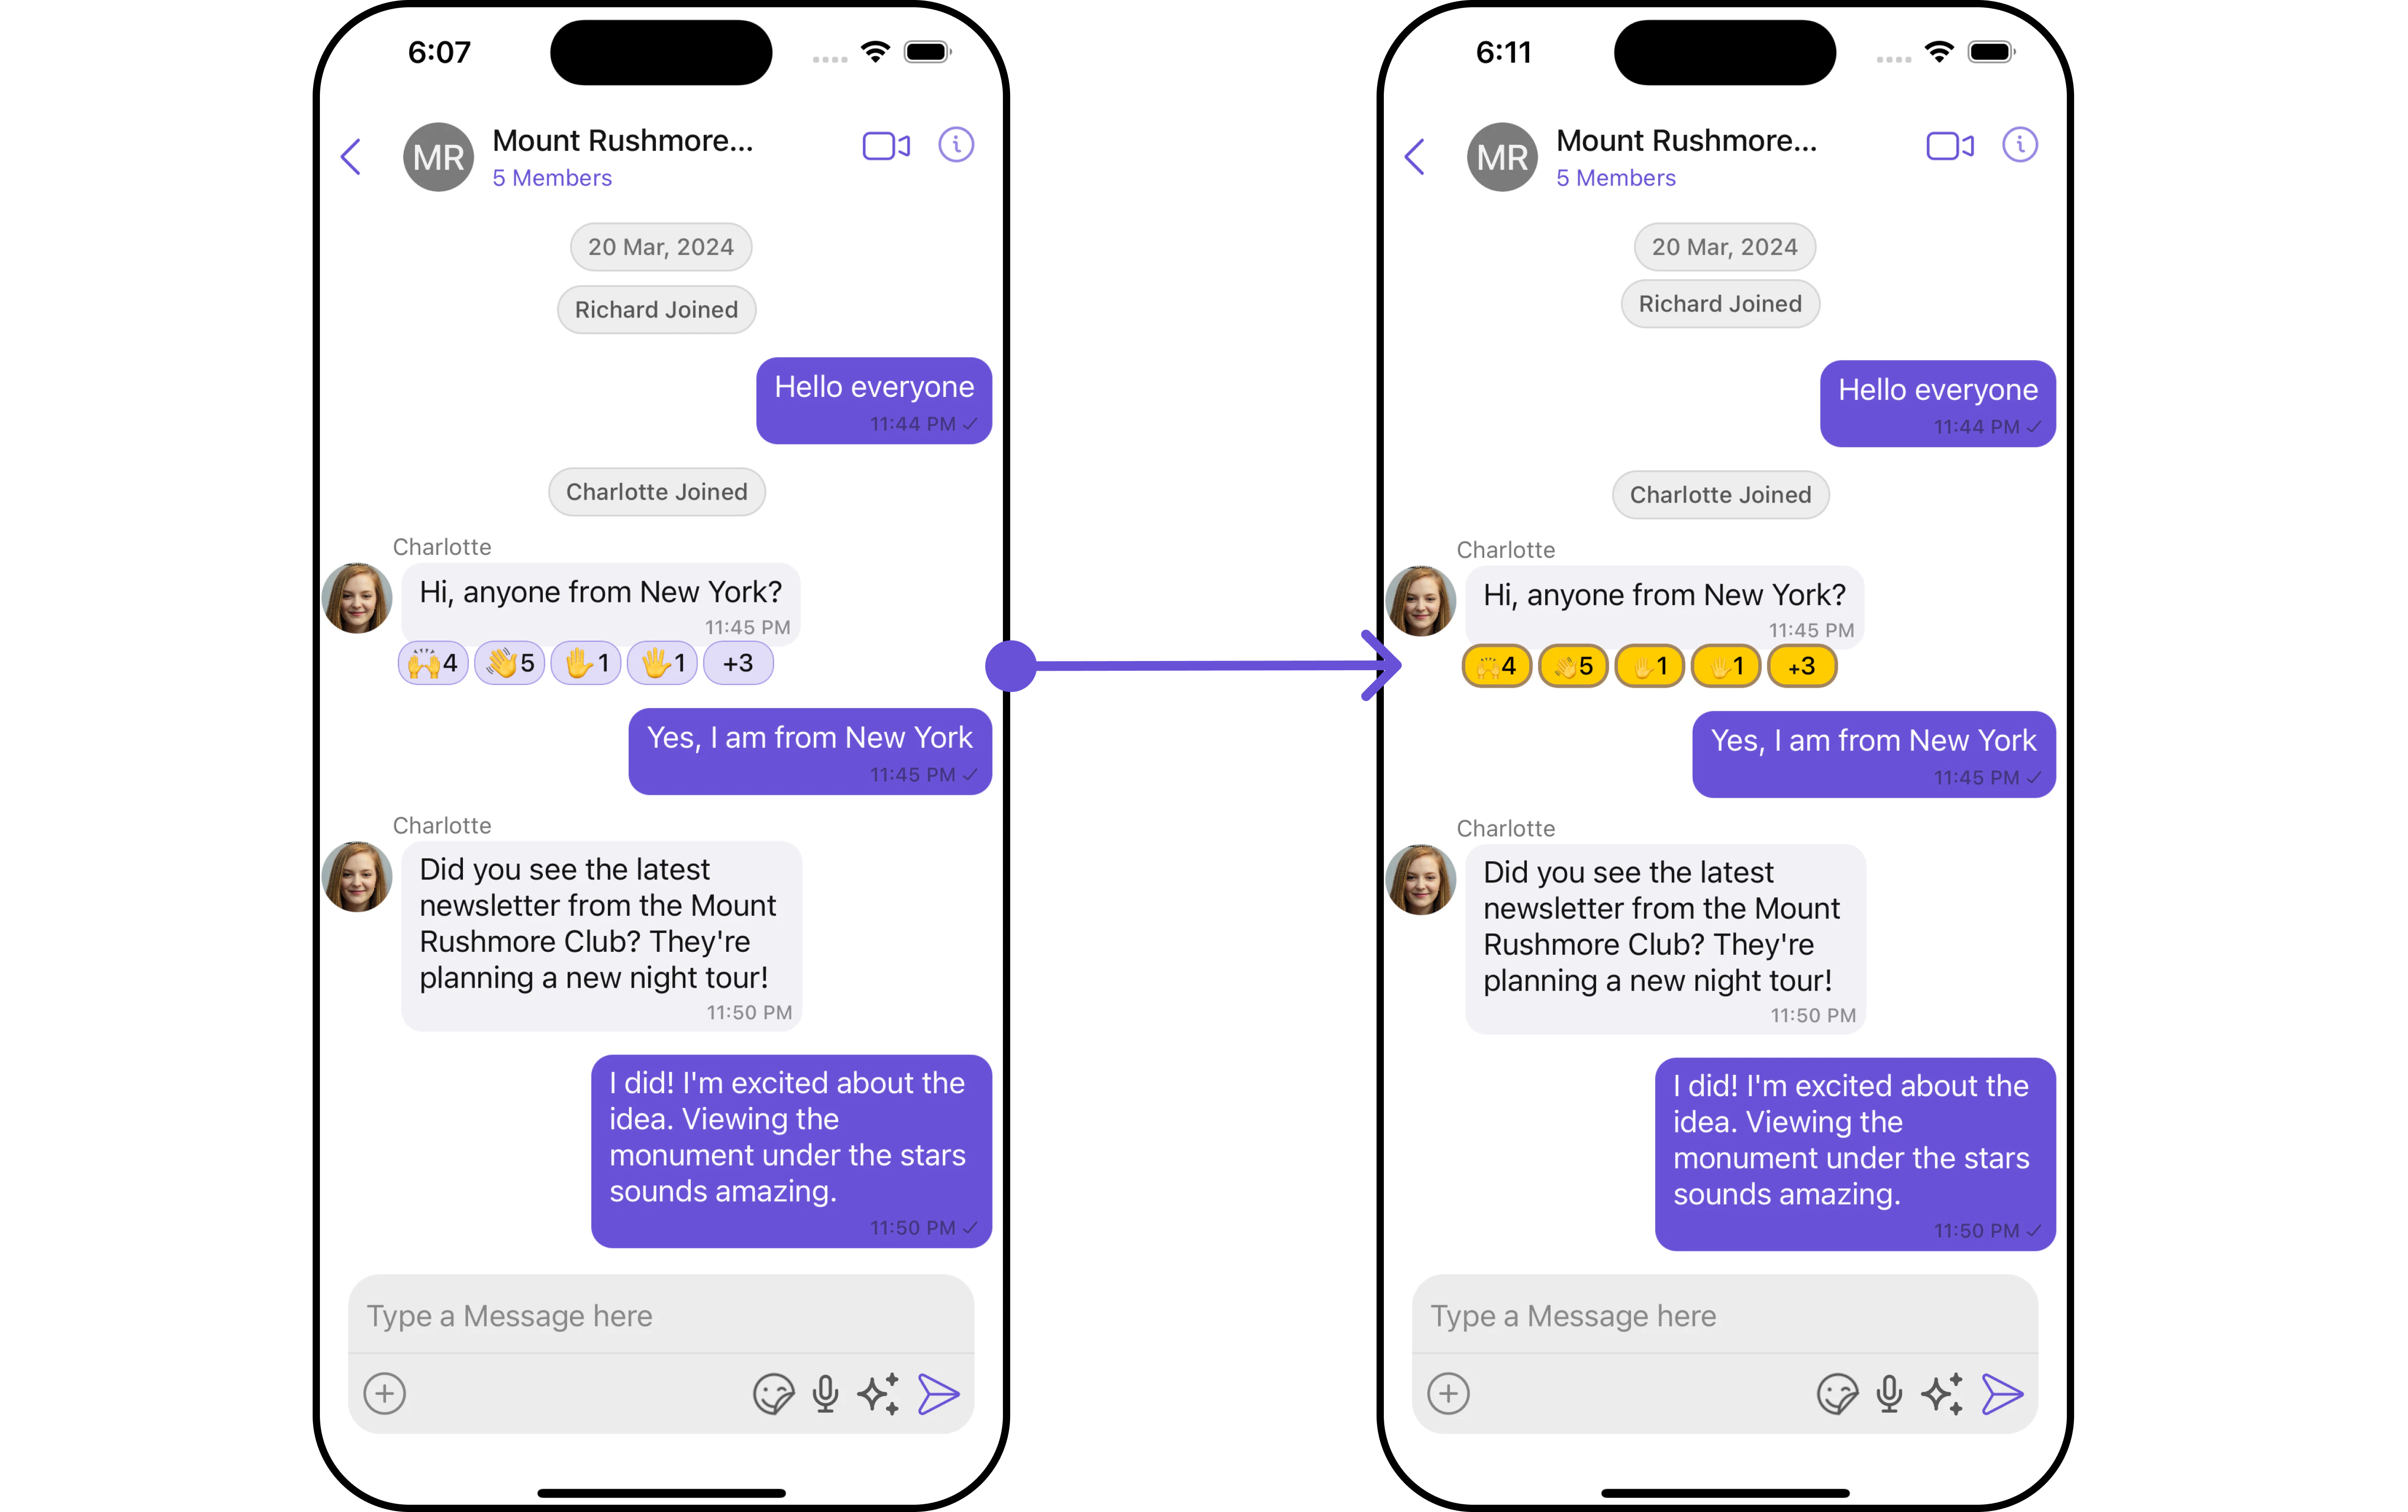The image size is (2408, 1512).
Task: Start video call in right phone header
Action: click(x=1950, y=146)
